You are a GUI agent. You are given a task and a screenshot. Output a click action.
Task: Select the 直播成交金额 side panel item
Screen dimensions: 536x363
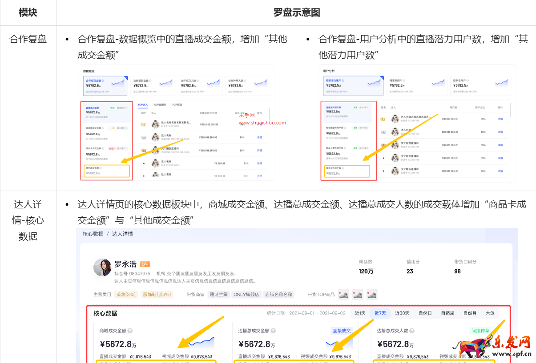107,113
